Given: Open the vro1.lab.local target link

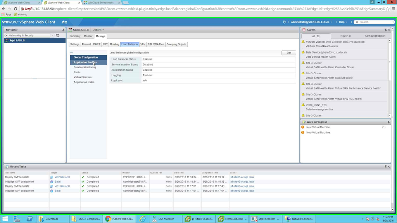Looking at the screenshot, I should click(x=62, y=186).
